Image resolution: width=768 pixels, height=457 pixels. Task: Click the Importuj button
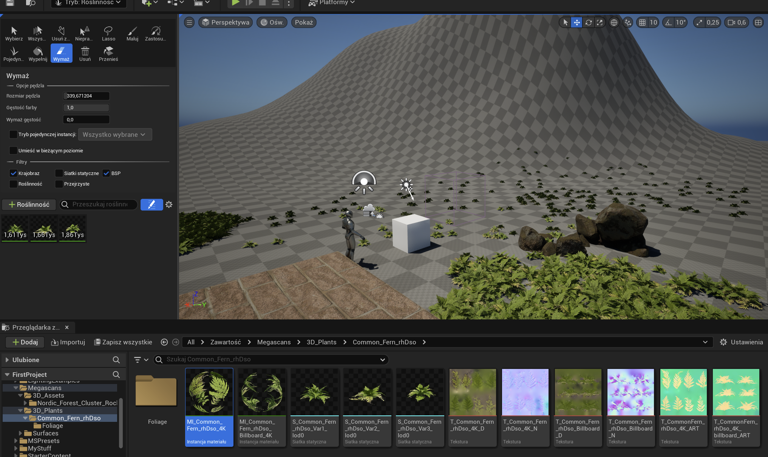pos(68,342)
